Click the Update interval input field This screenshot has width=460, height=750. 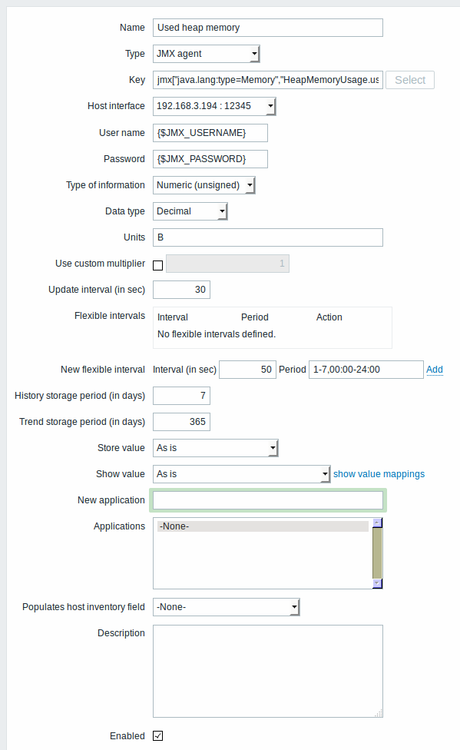point(181,290)
